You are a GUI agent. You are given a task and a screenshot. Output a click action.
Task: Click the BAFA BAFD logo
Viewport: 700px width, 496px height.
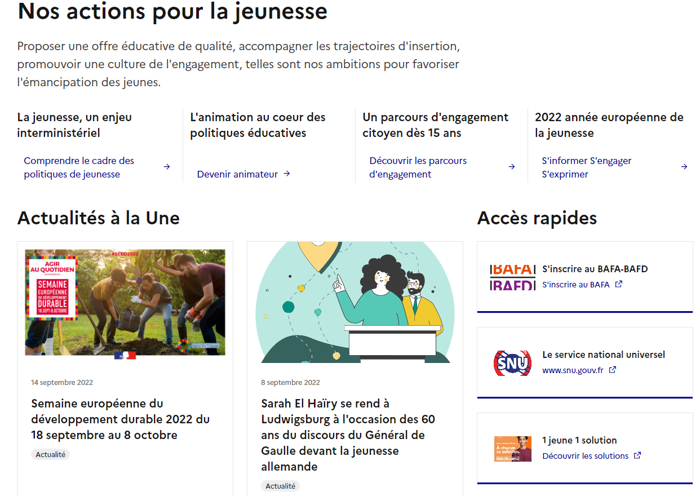click(x=513, y=277)
